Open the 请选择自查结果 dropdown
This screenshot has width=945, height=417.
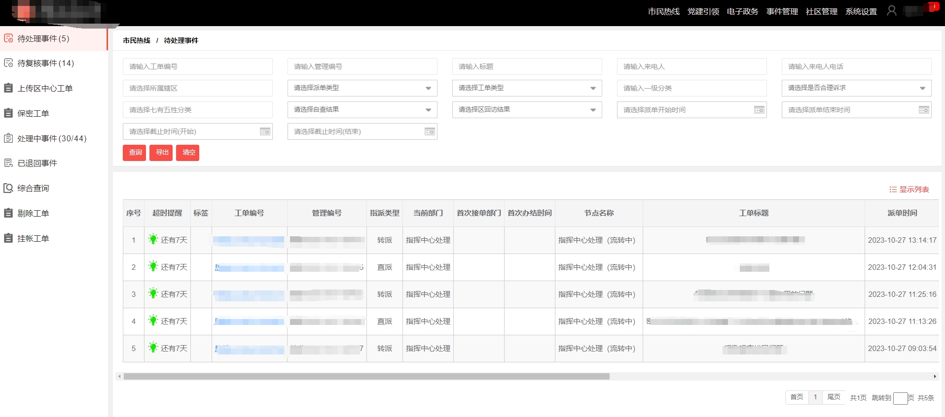click(428, 110)
